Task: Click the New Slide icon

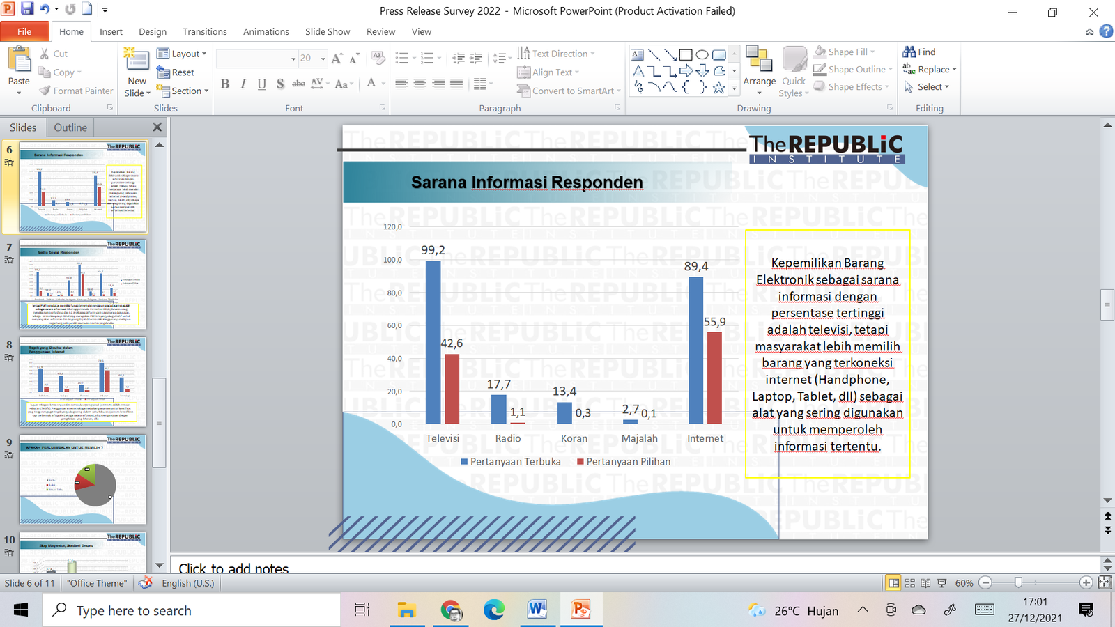Action: 137,60
